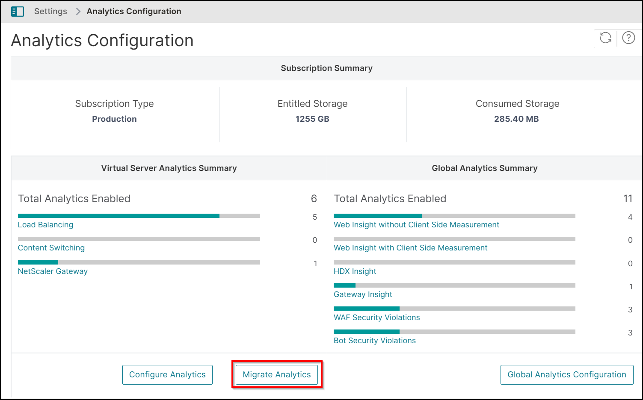Screen dimensions: 643x400
Task: Click the Analytics Configuration breadcrumb
Action: click(x=134, y=12)
